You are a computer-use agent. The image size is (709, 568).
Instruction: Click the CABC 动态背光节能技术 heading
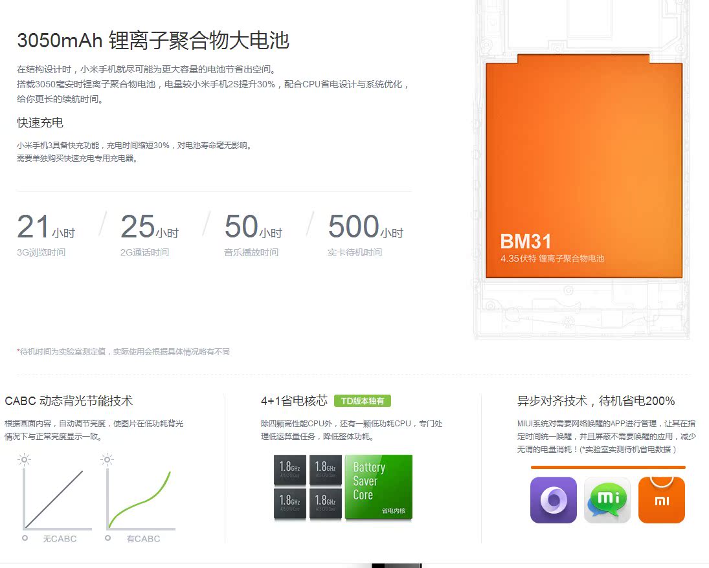[69, 401]
